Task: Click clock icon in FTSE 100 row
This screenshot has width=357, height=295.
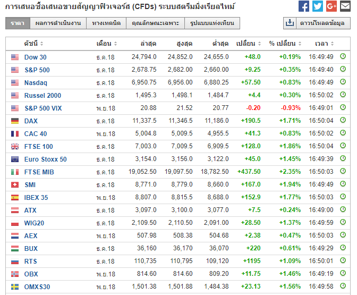Action: click(x=343, y=145)
